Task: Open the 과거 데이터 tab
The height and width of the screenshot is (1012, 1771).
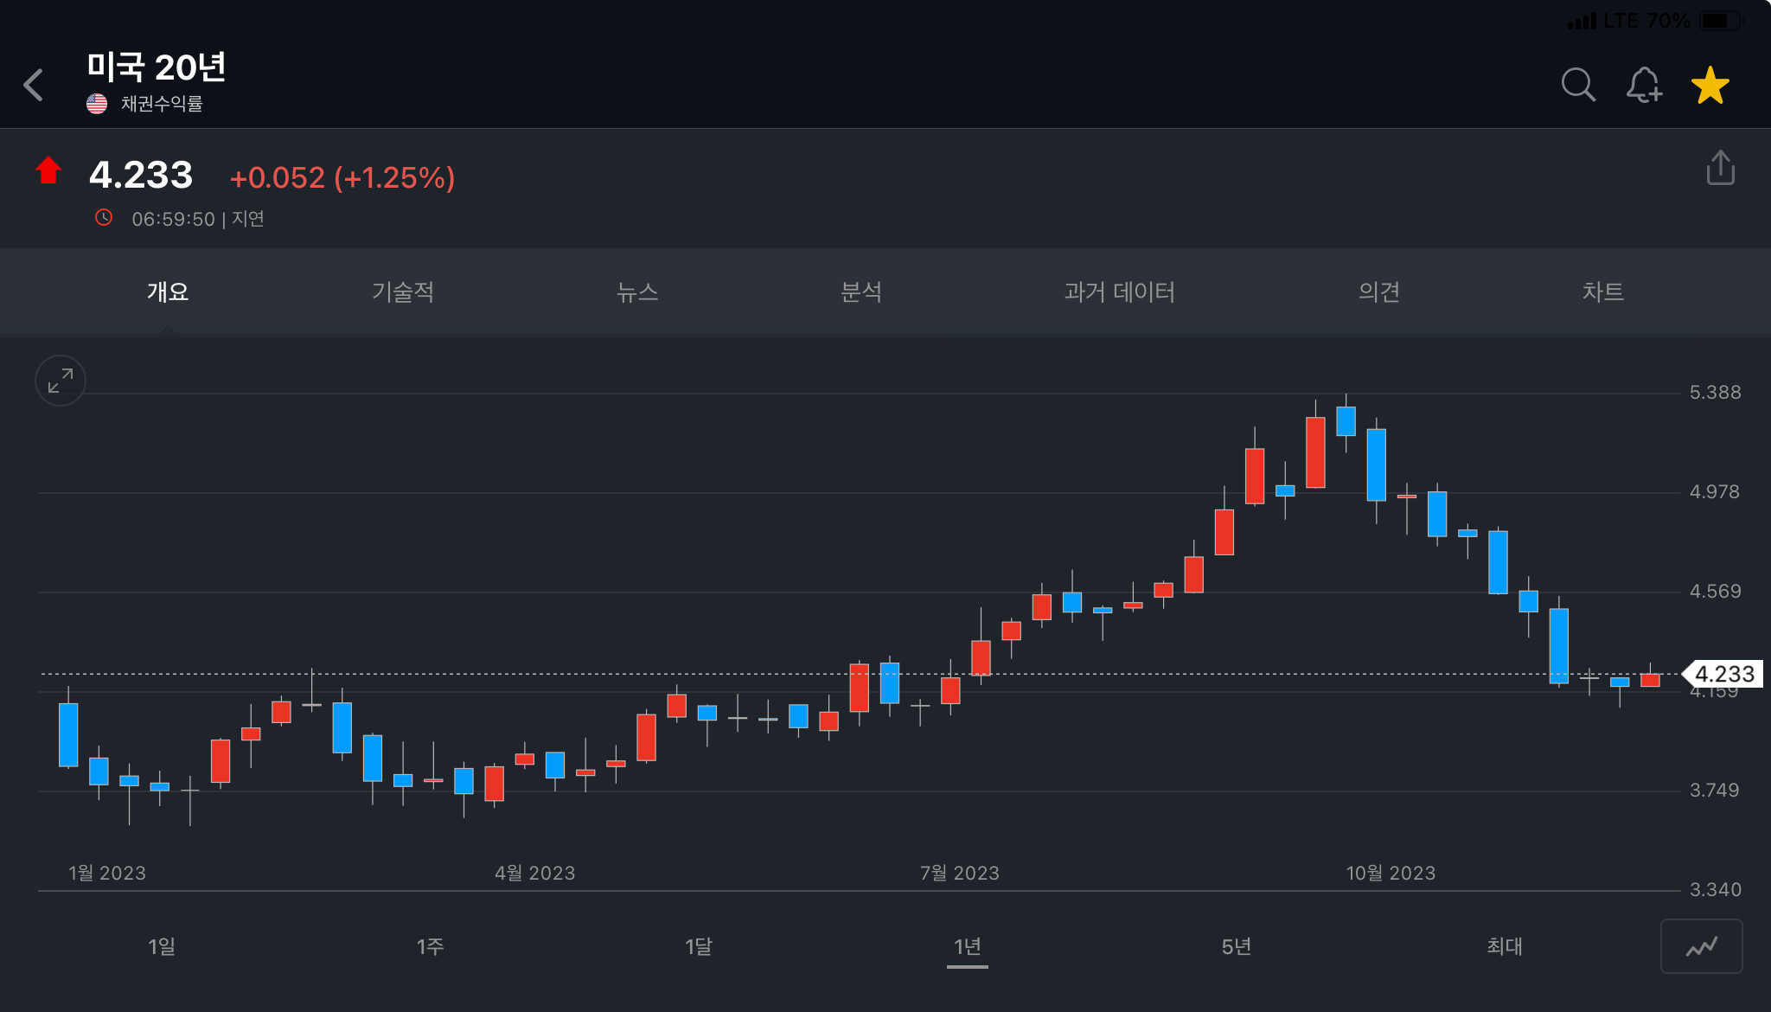Action: point(1120,292)
